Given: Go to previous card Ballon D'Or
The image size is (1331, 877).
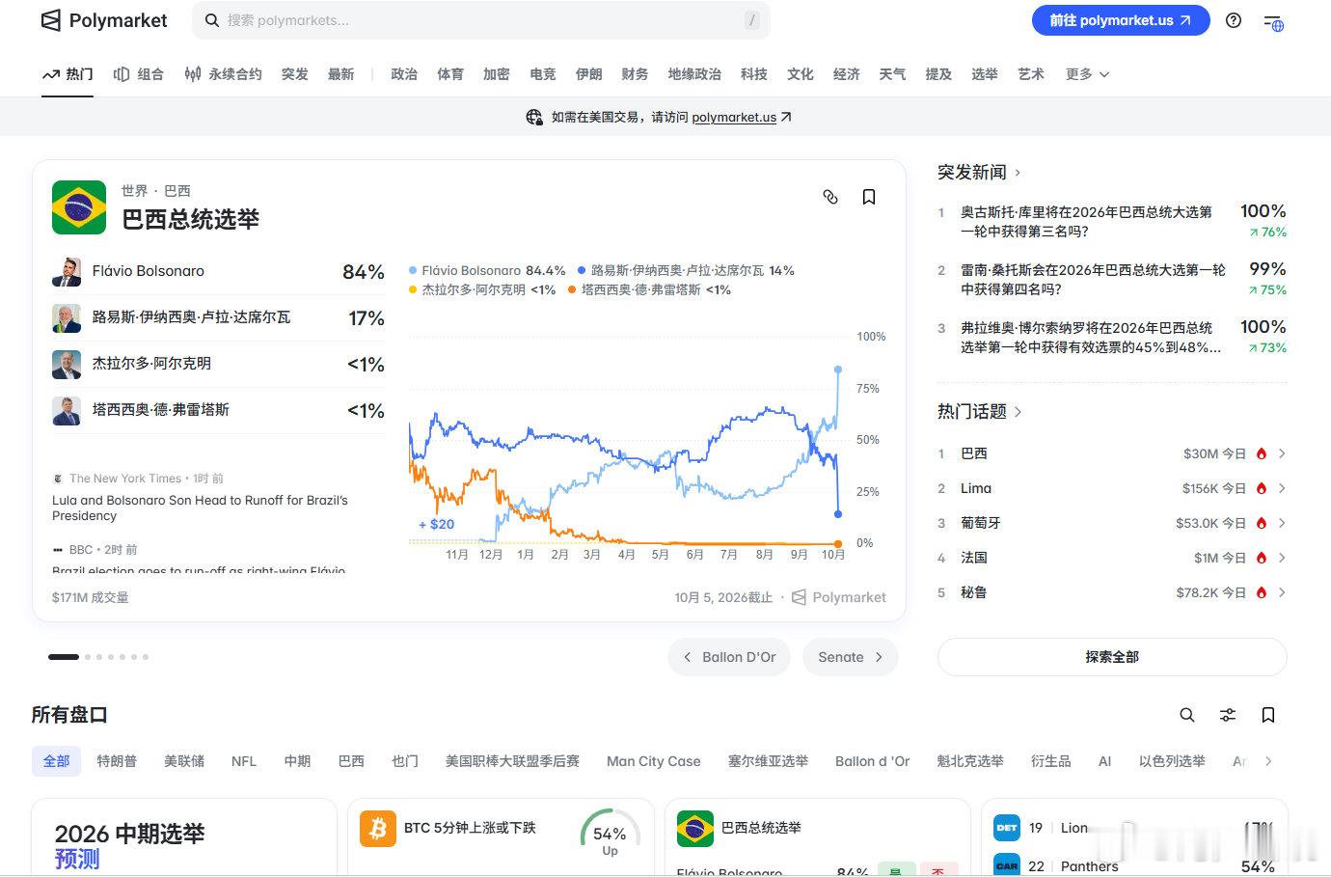Looking at the screenshot, I should pos(729,657).
